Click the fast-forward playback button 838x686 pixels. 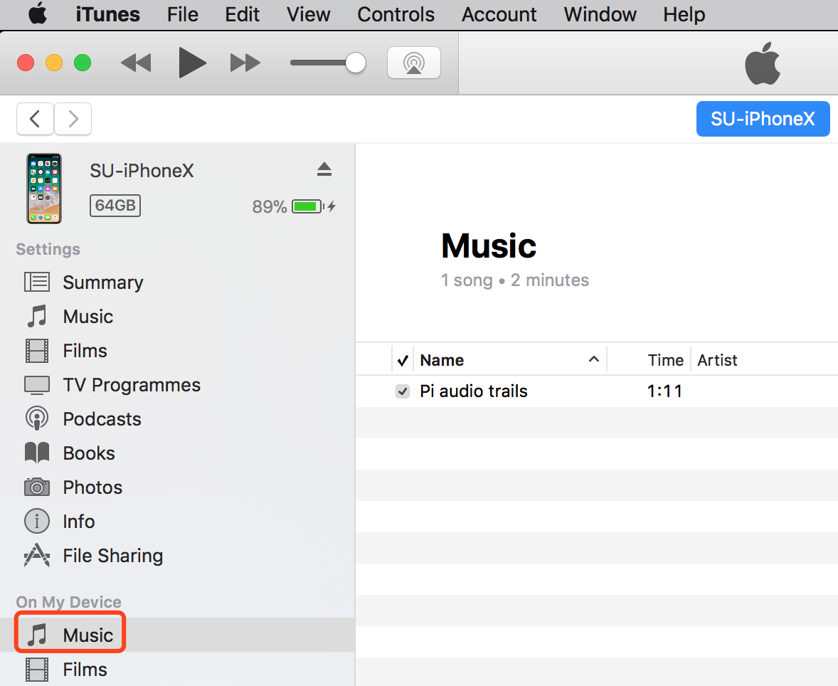pyautogui.click(x=245, y=63)
